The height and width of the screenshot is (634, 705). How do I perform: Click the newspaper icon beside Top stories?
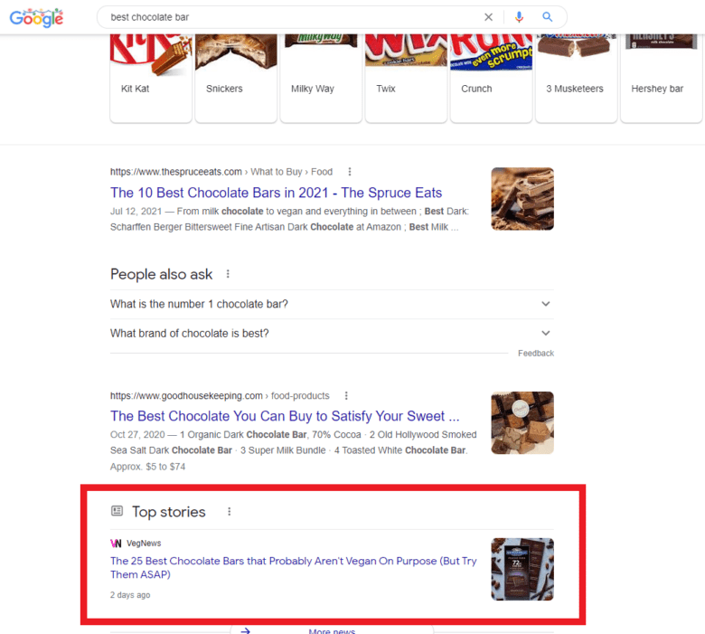(x=117, y=511)
